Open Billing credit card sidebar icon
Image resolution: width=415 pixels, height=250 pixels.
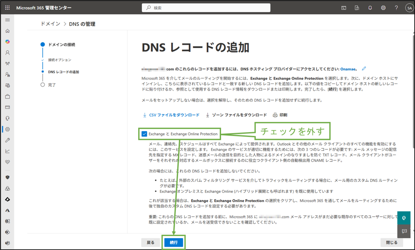pyautogui.click(x=7, y=107)
